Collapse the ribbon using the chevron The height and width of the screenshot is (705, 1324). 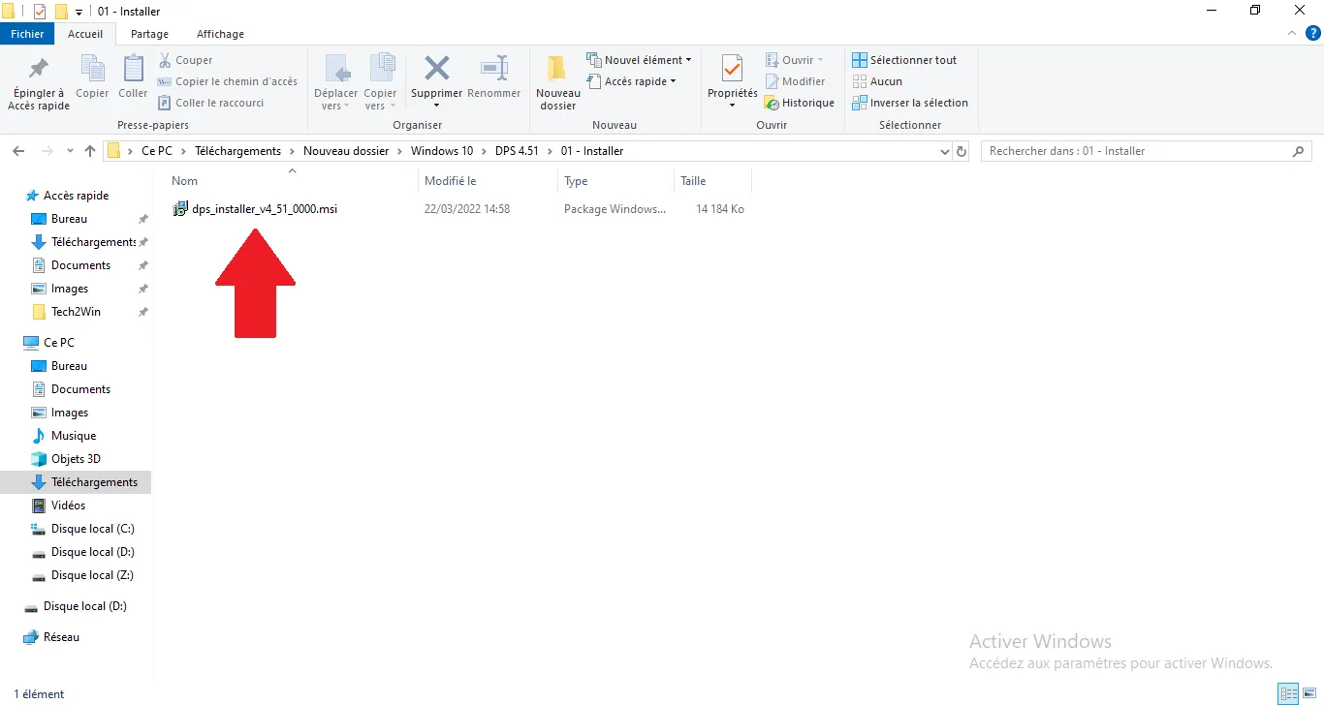click(x=1290, y=34)
